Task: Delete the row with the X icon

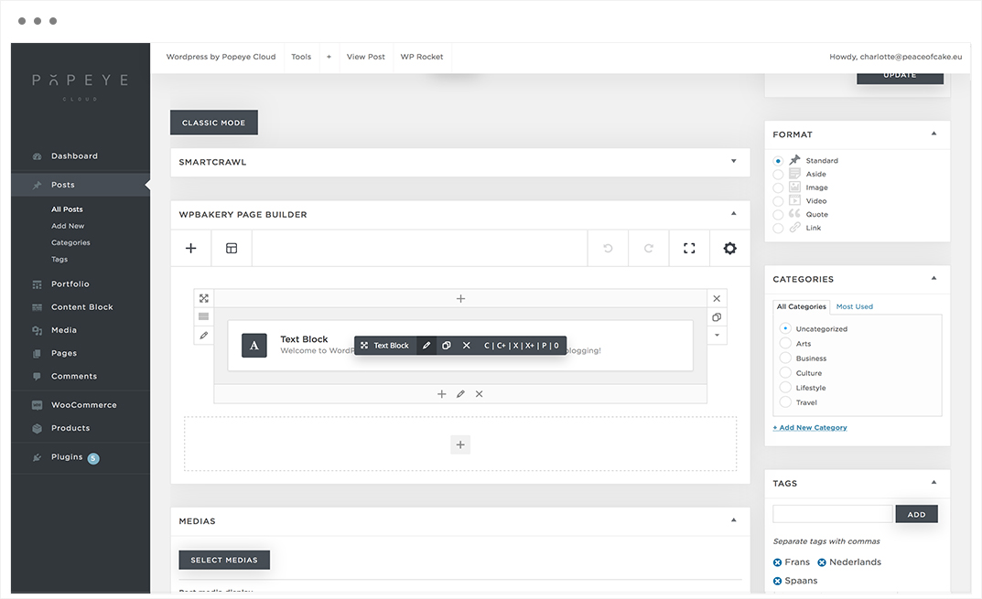Action: point(717,298)
